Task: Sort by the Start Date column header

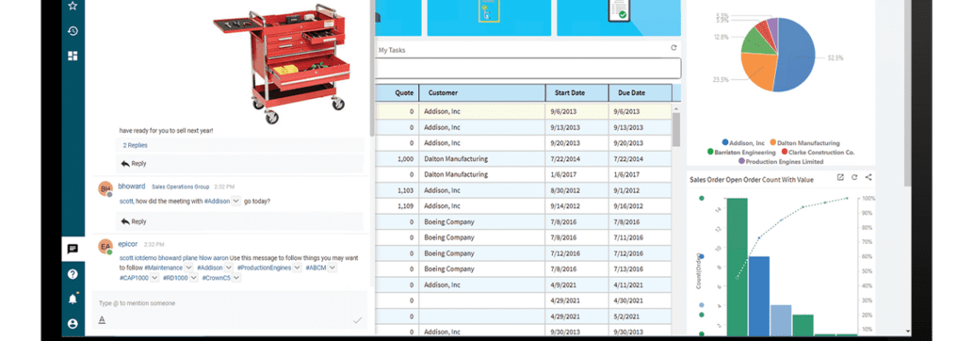Action: pos(576,93)
